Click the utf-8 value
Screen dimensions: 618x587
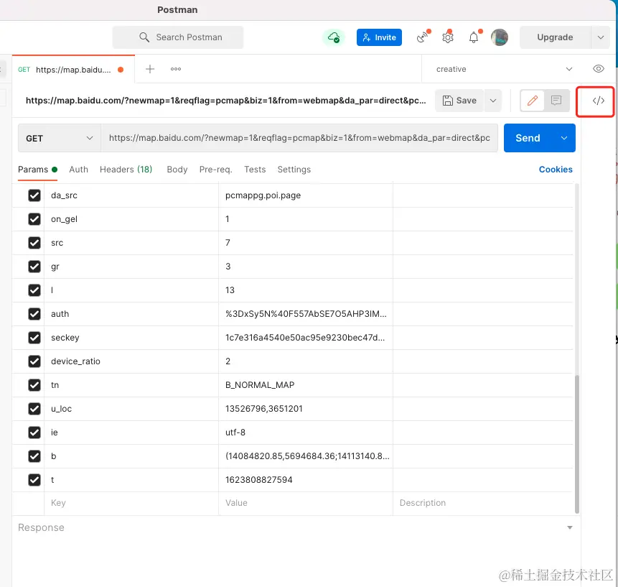[235, 433]
